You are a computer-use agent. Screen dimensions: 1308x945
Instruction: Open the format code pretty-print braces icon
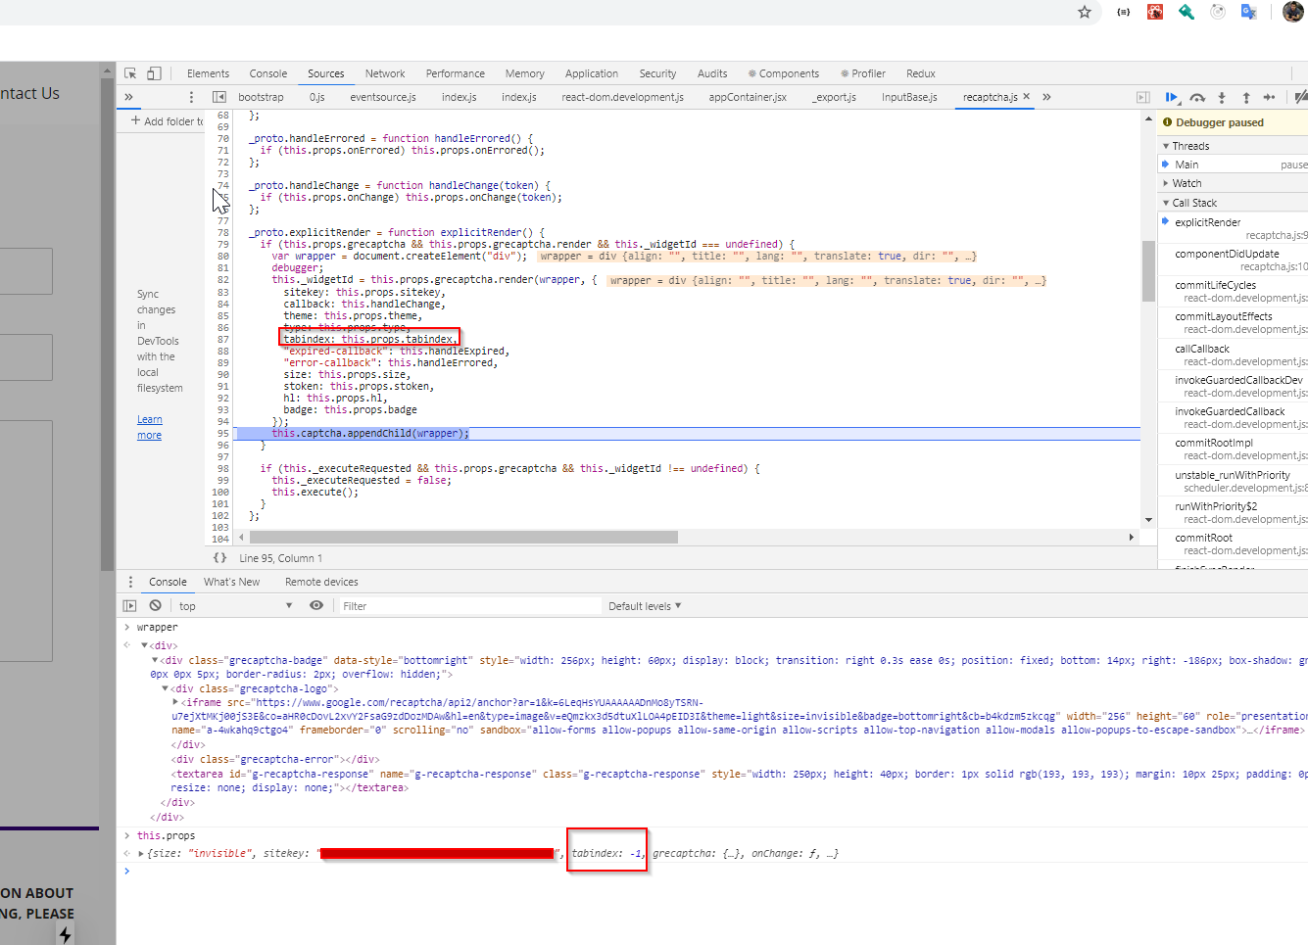(x=219, y=557)
